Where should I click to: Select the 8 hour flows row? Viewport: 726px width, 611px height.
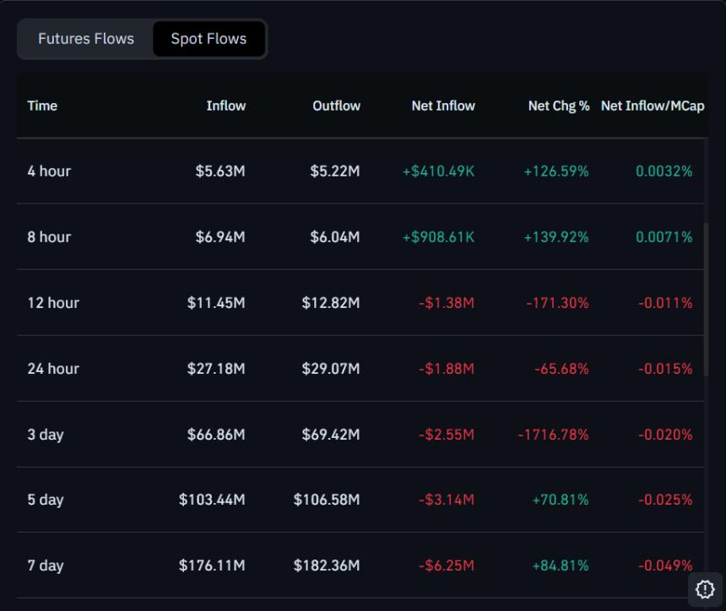click(363, 236)
